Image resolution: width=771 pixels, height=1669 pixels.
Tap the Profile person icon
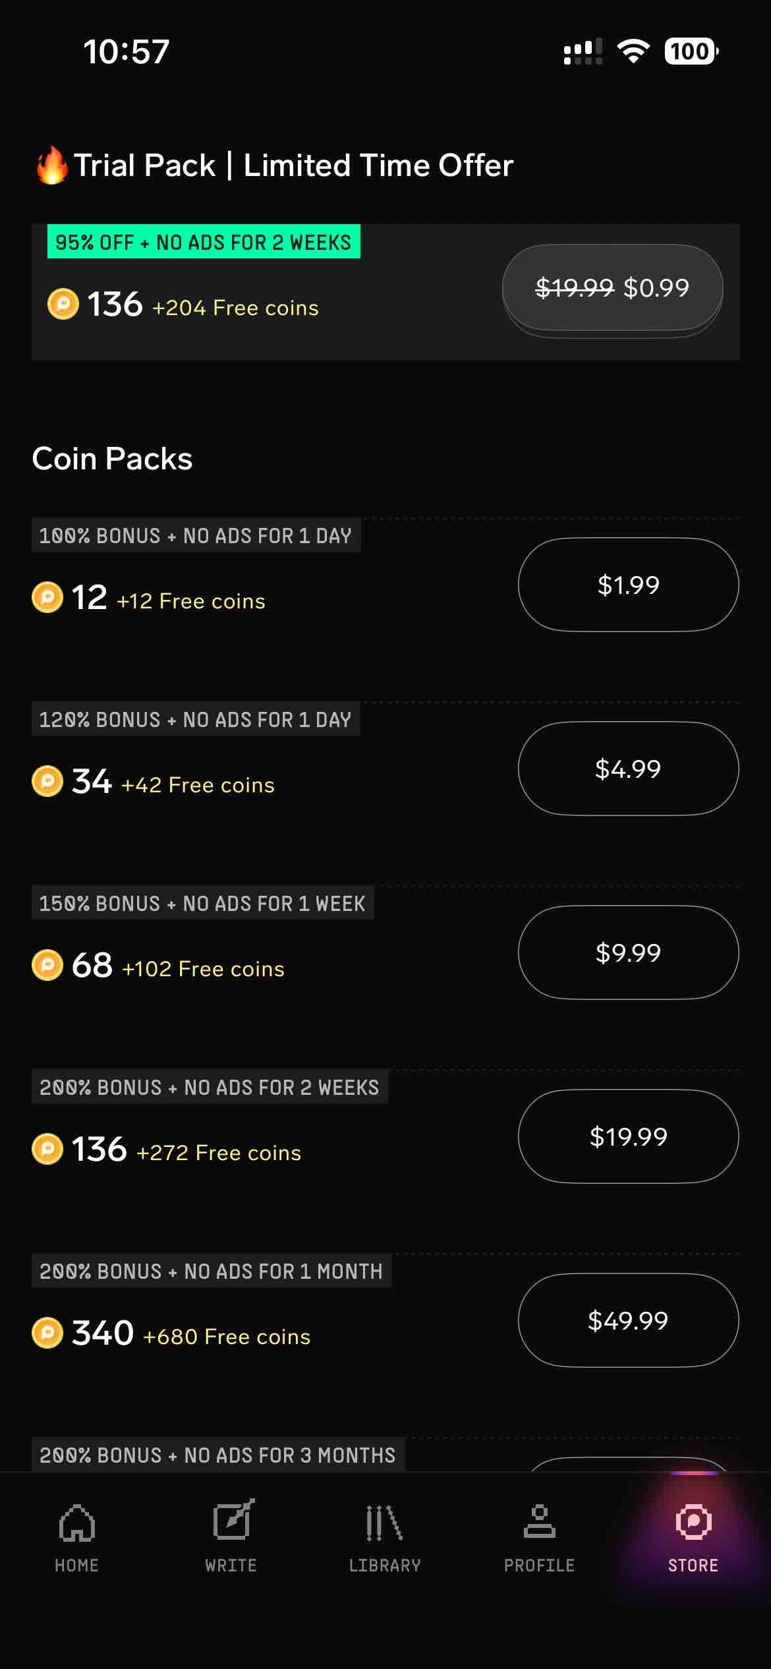tap(540, 1521)
